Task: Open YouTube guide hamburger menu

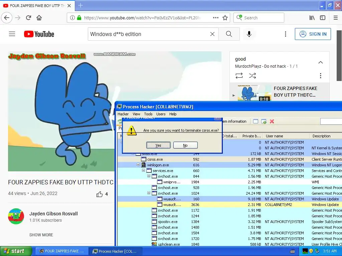Action: (12, 34)
